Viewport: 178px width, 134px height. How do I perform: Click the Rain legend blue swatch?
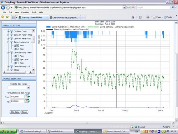(48, 27)
